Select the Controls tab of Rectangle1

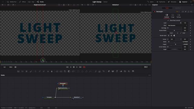point(166,16)
